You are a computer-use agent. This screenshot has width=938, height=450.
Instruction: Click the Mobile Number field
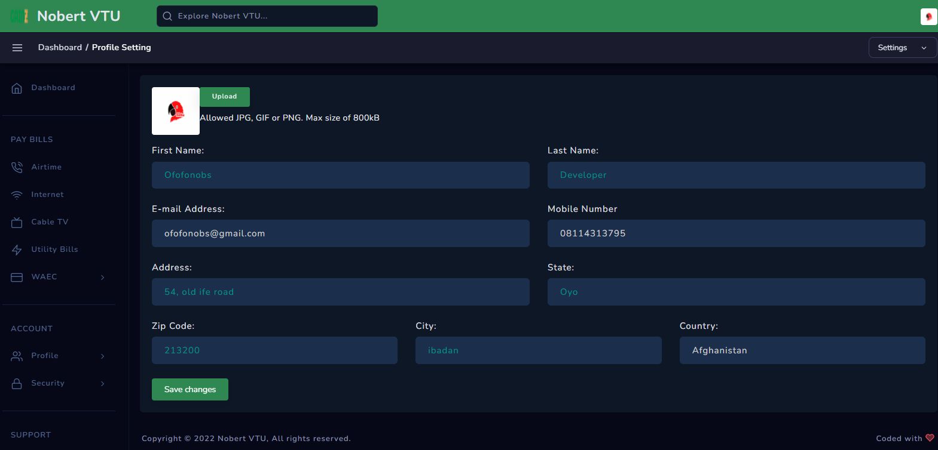coord(737,233)
